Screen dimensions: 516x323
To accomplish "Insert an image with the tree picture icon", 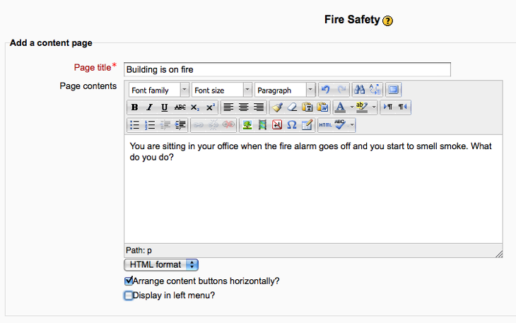I will (x=247, y=125).
